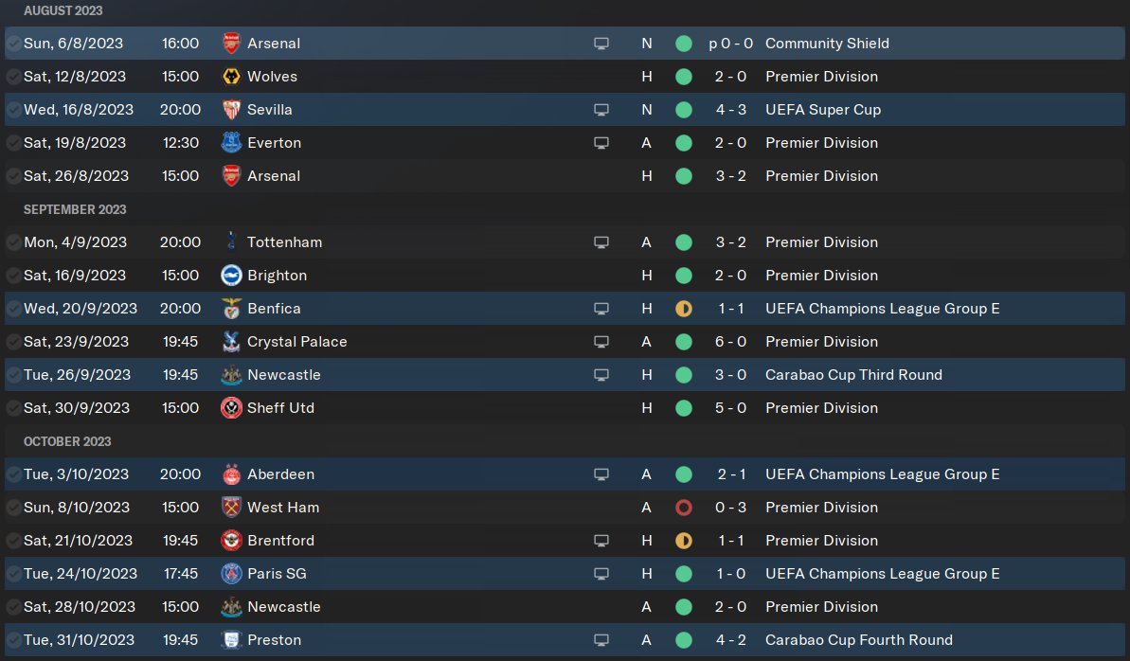
Task: Click TV icon on Preston fixture row
Action: pyautogui.click(x=601, y=640)
